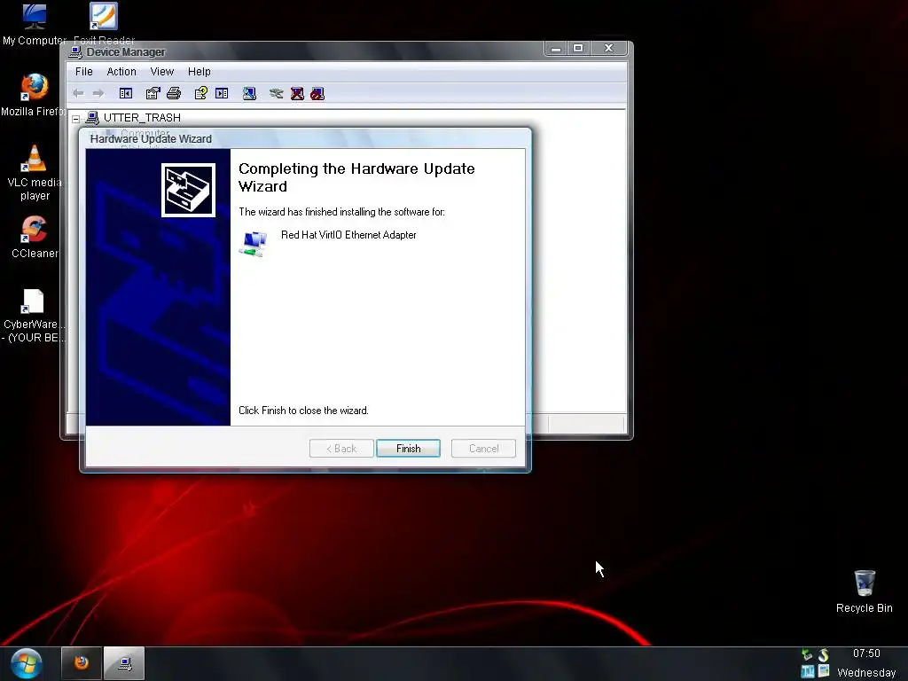Click the Scan for hardware changes icon
This screenshot has height=681, width=908.
[249, 93]
